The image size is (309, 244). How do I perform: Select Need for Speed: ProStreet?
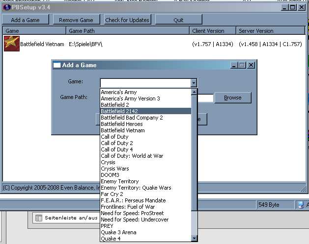(145, 213)
